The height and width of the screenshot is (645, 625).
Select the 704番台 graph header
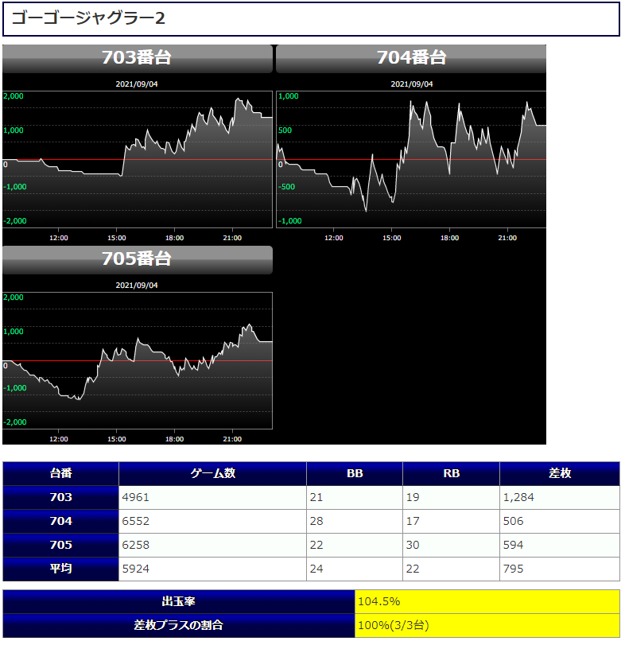tap(411, 58)
